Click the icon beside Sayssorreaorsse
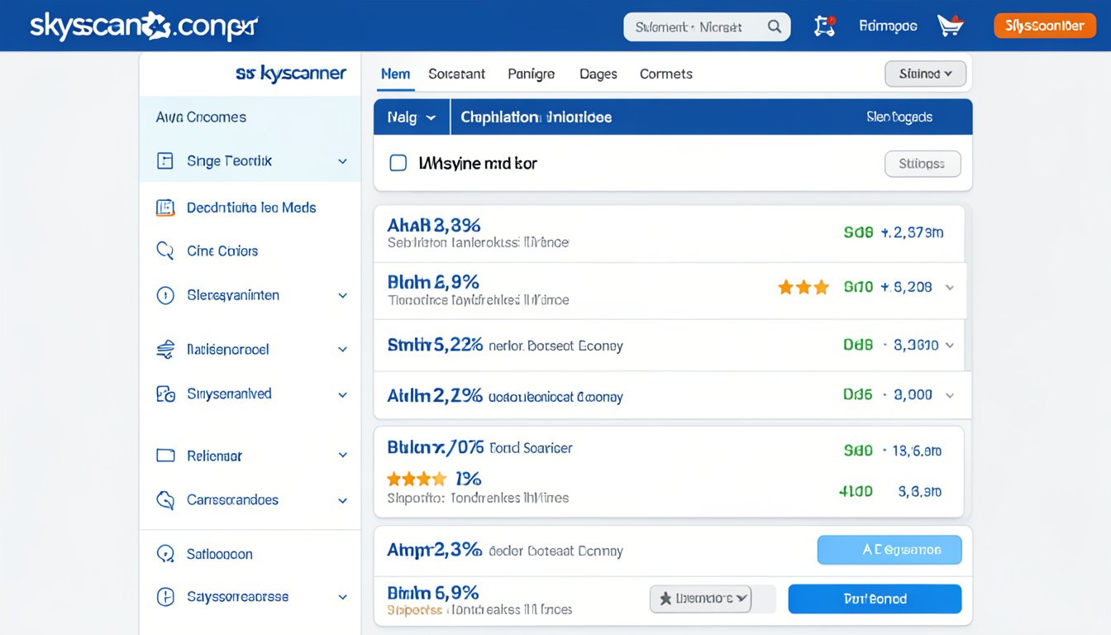 [x=165, y=596]
